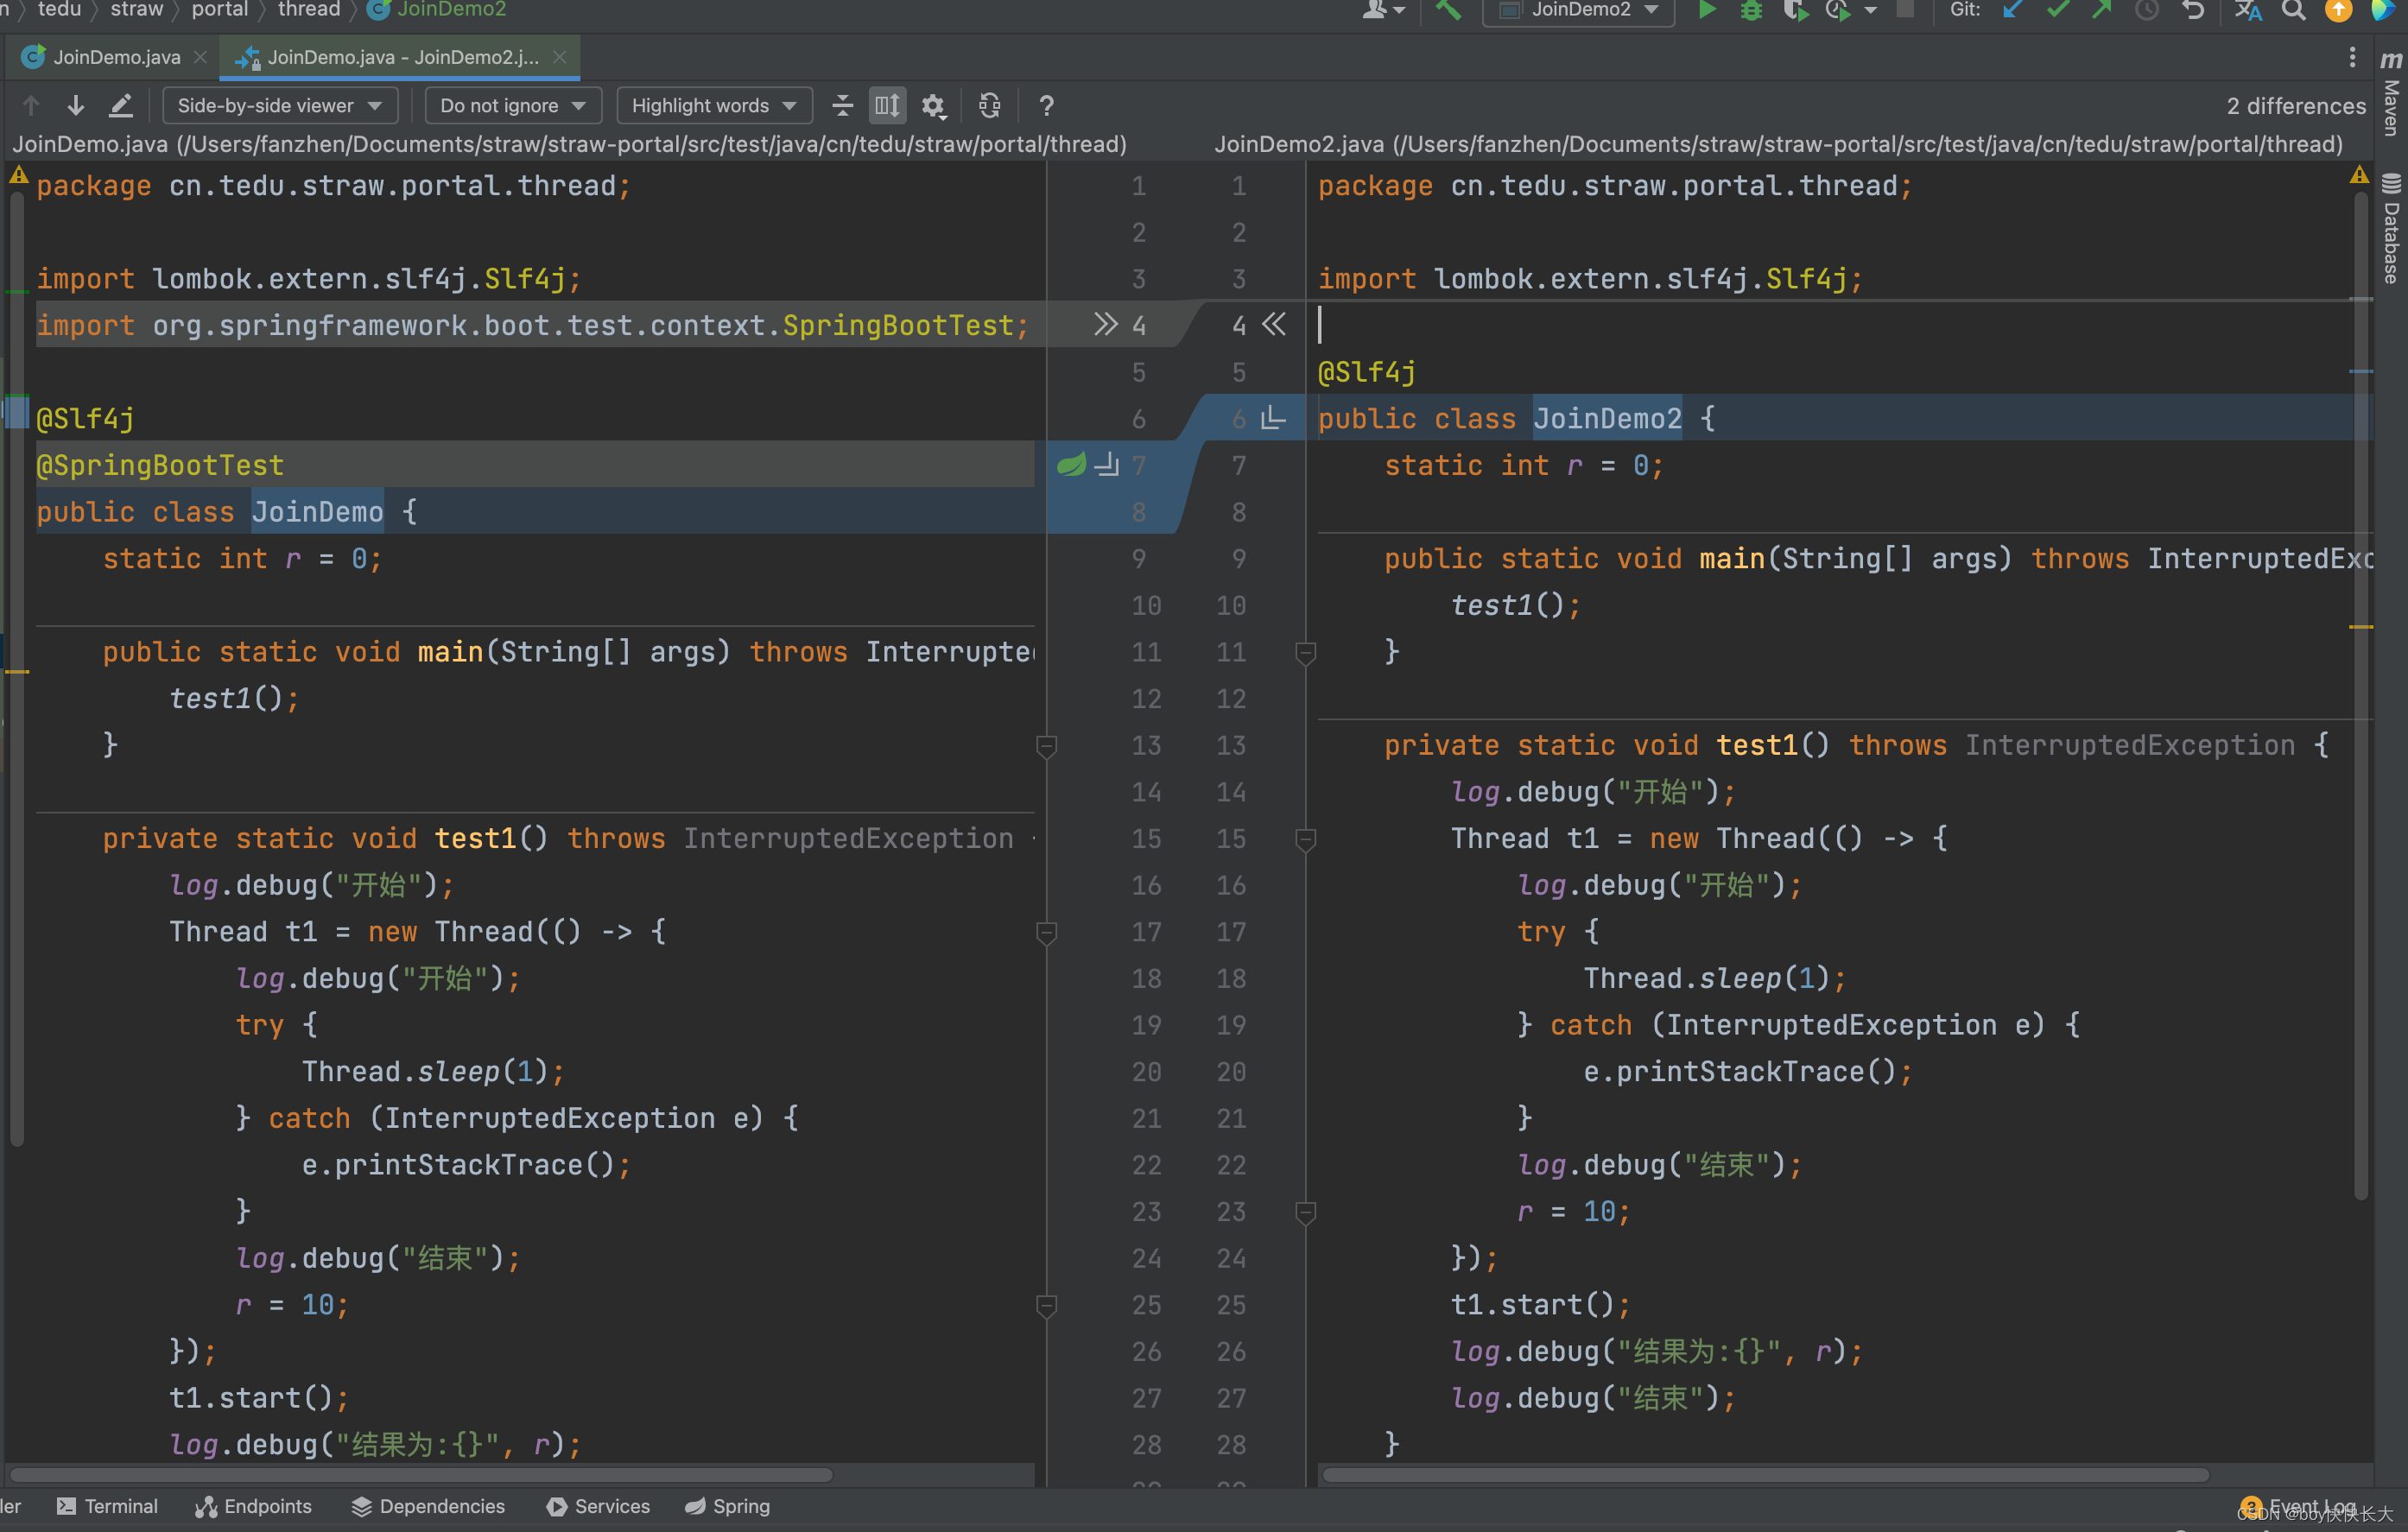The image size is (2408, 1532).
Task: Open 'Highlight words' dropdown
Action: click(714, 105)
